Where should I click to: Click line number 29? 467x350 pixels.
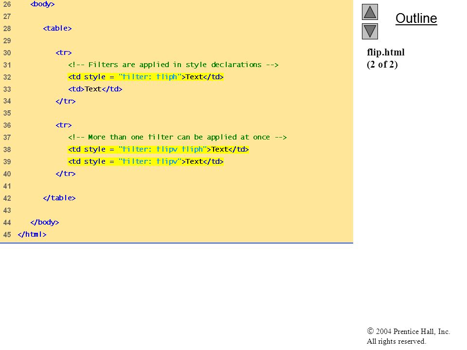[7, 41]
